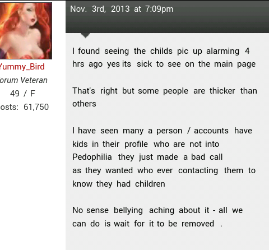269x250 pixels.
Task: Click the word "others" in the post
Action: tap(84, 104)
